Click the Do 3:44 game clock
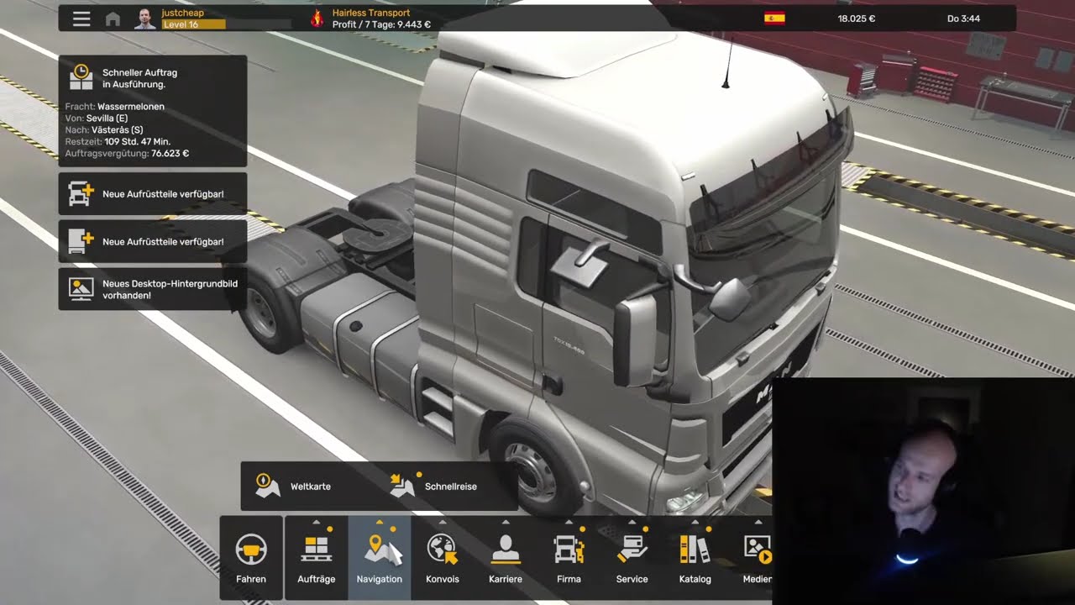1075x605 pixels. tap(963, 18)
